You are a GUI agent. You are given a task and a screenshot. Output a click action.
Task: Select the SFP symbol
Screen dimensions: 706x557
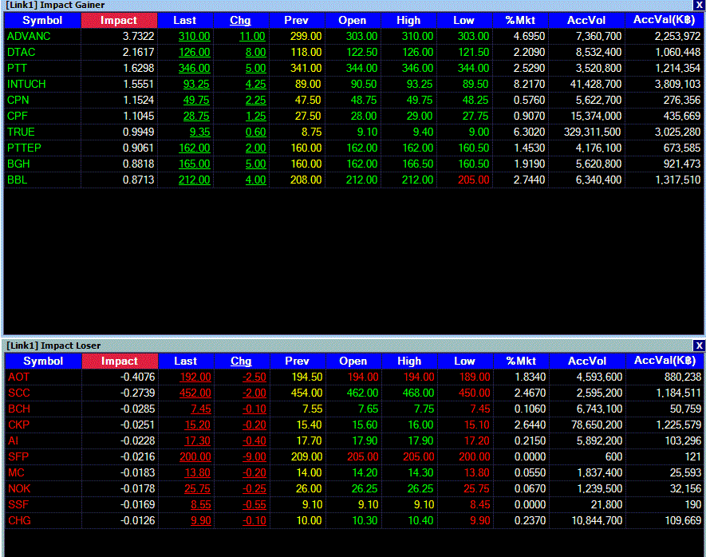tap(18, 457)
